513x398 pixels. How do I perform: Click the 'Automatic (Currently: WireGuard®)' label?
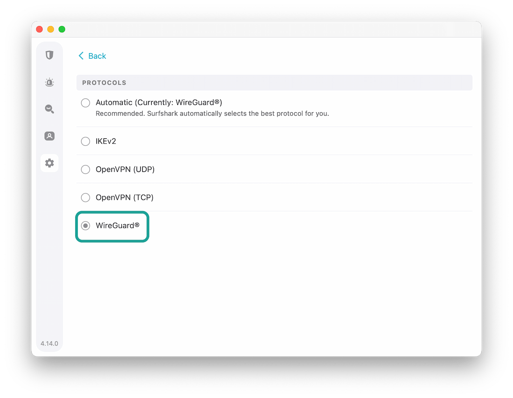(x=159, y=103)
